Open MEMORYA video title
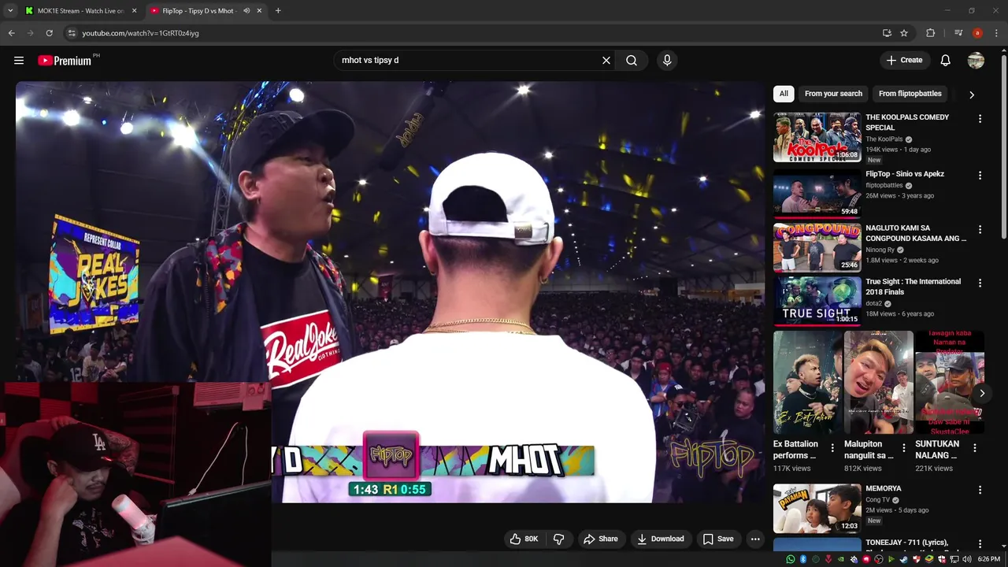Image resolution: width=1008 pixels, height=567 pixels. click(884, 488)
